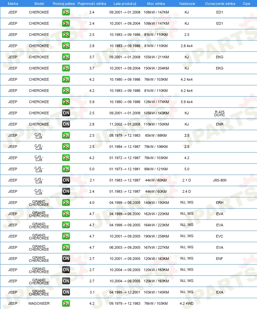Click the 128kW / 174KM power cell

click(x=156, y=102)
